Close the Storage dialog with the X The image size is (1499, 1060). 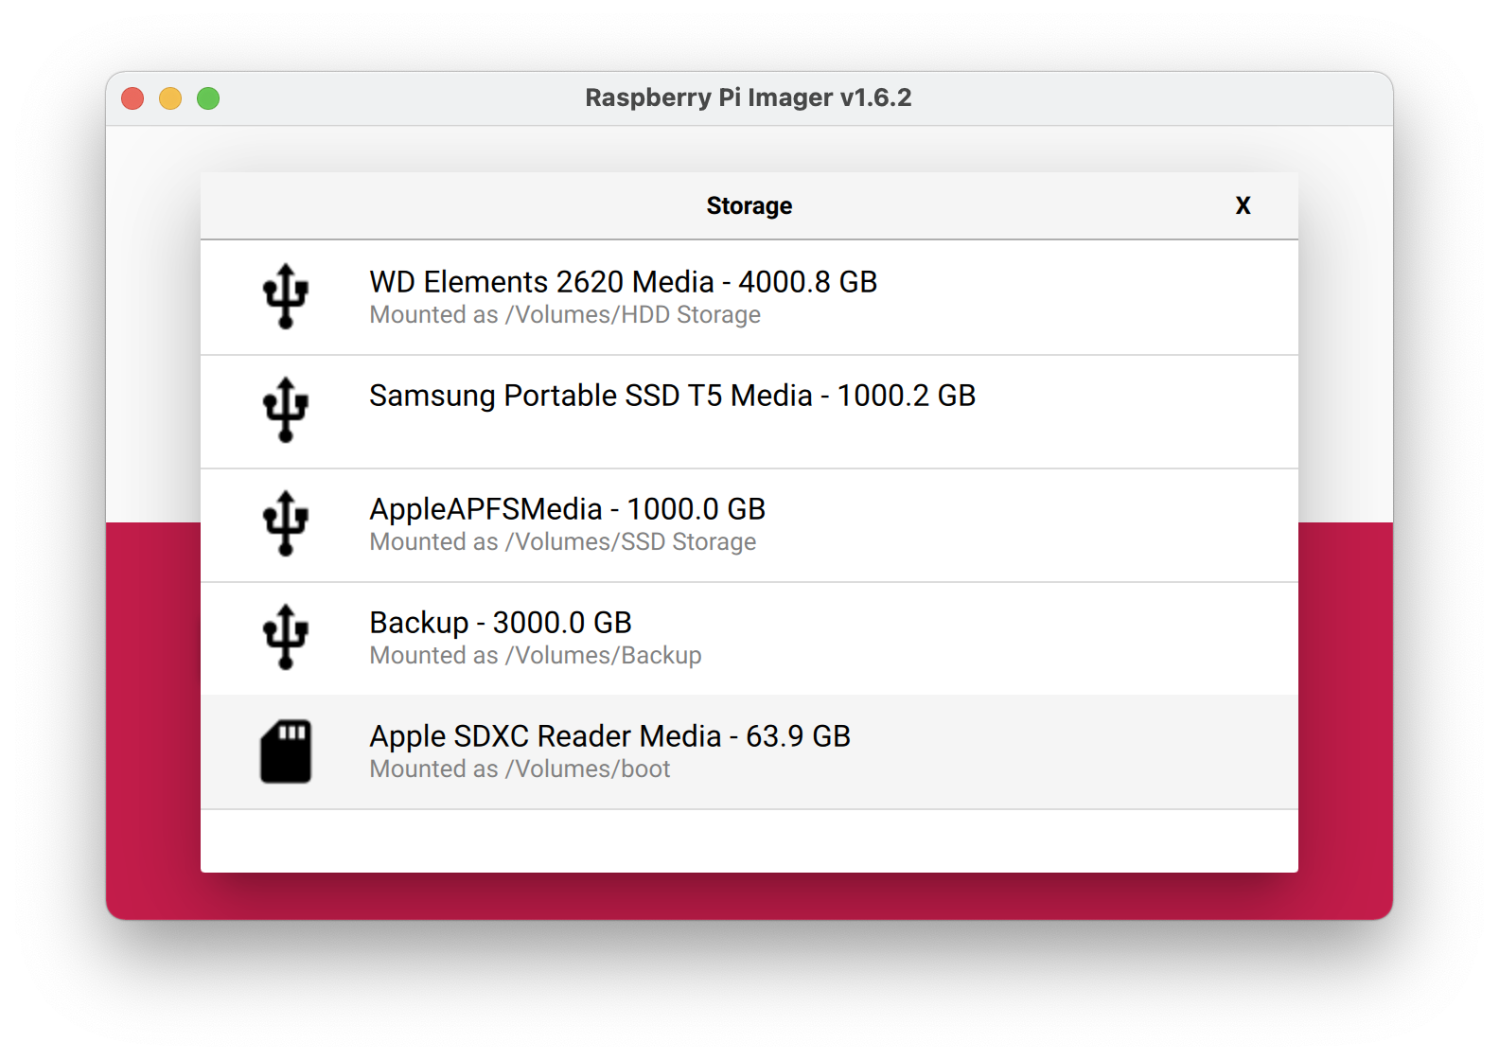click(x=1243, y=205)
